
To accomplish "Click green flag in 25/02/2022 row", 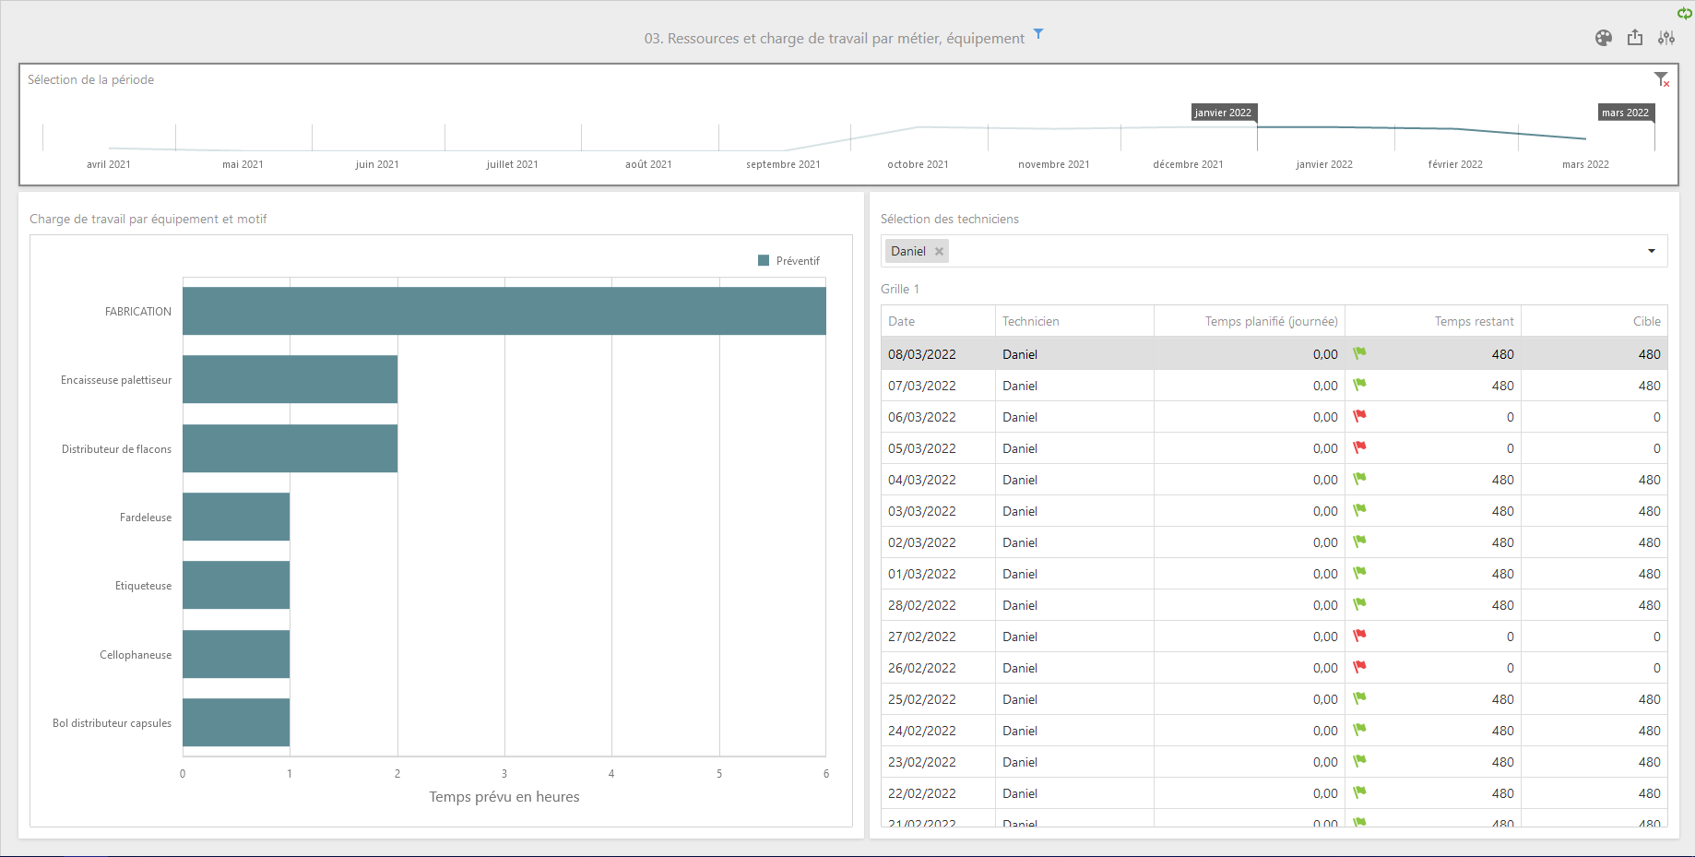I will click(x=1359, y=698).
